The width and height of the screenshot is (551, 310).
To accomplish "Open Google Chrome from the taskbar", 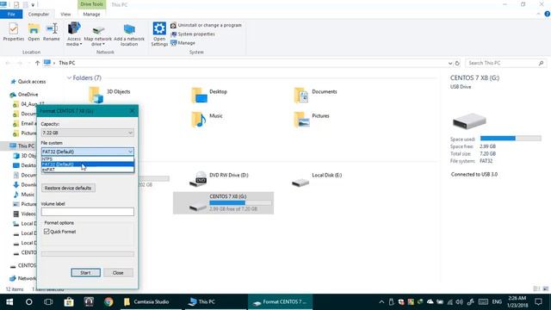I will click(108, 302).
